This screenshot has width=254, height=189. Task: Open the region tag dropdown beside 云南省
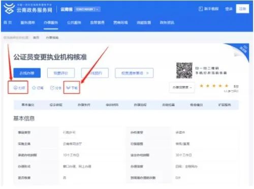tap(87, 9)
